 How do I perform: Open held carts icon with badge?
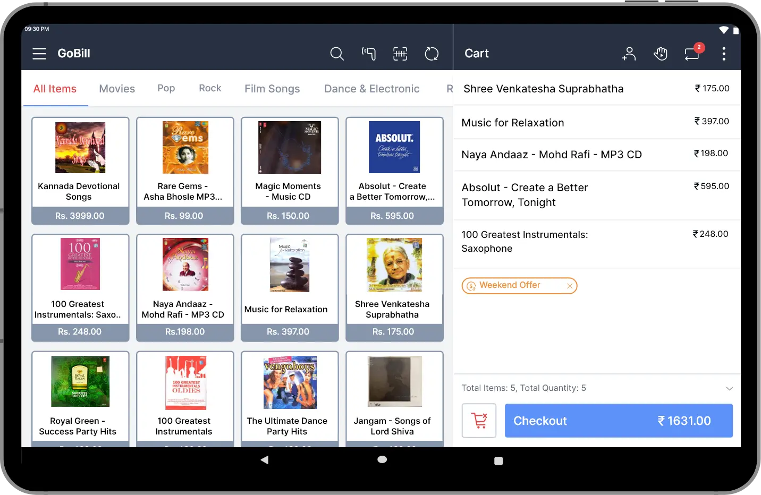coord(692,54)
